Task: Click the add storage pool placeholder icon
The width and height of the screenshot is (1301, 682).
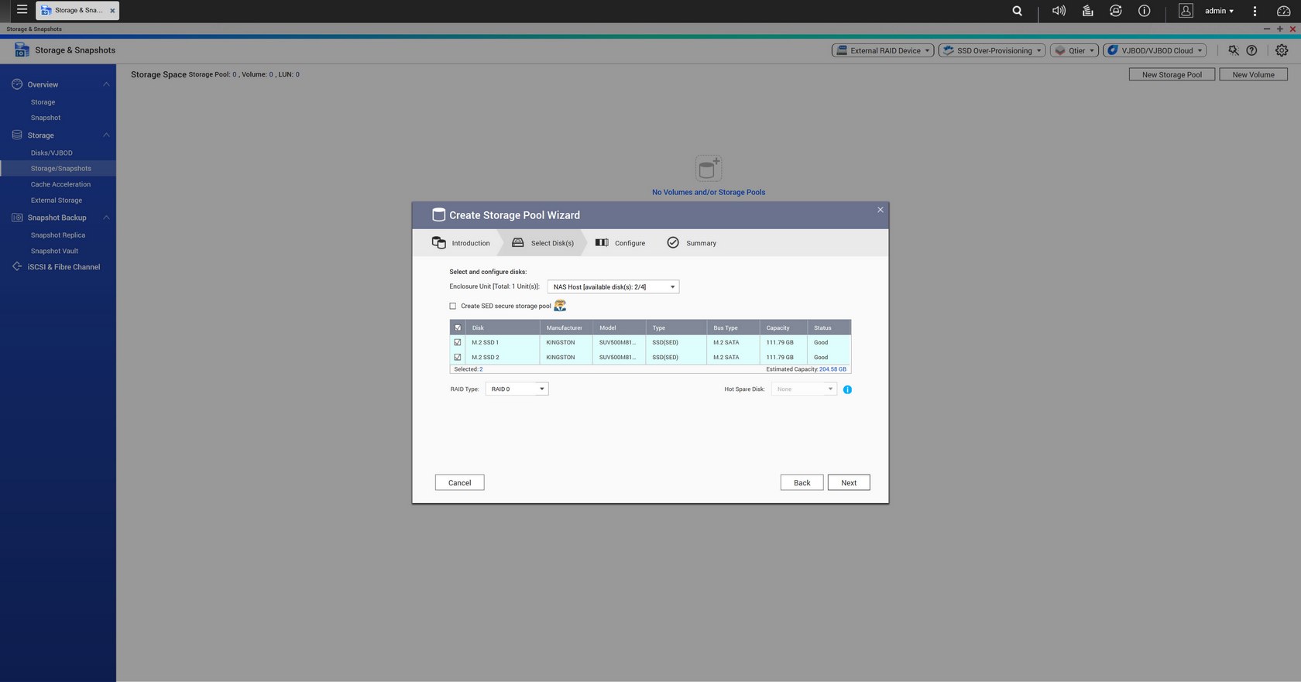Action: [709, 168]
